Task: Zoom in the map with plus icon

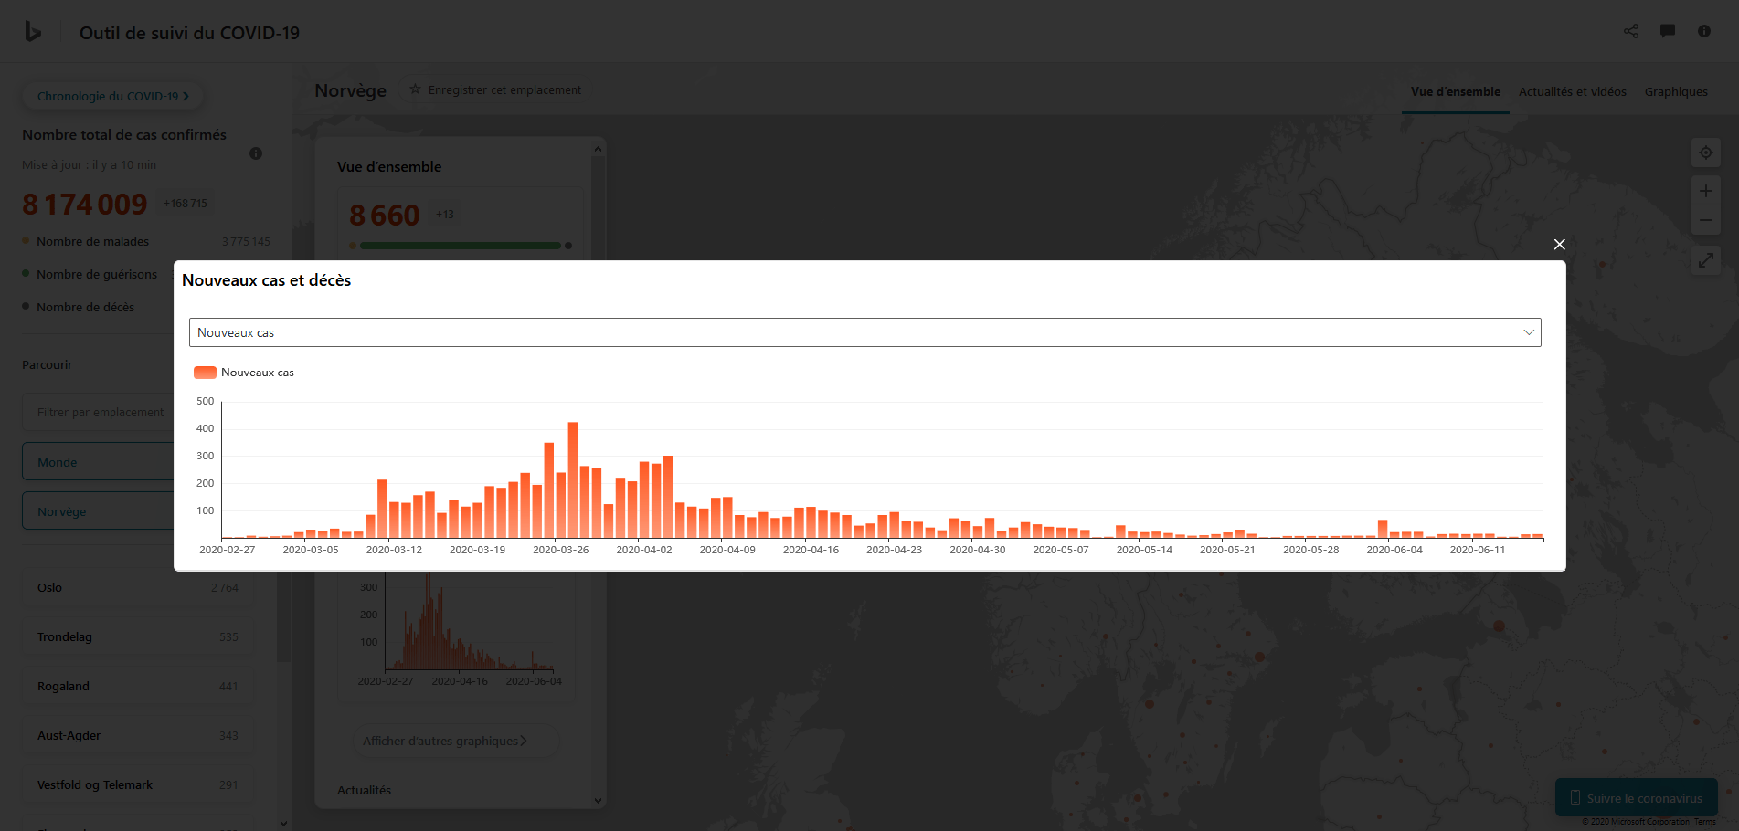Action: (1705, 191)
